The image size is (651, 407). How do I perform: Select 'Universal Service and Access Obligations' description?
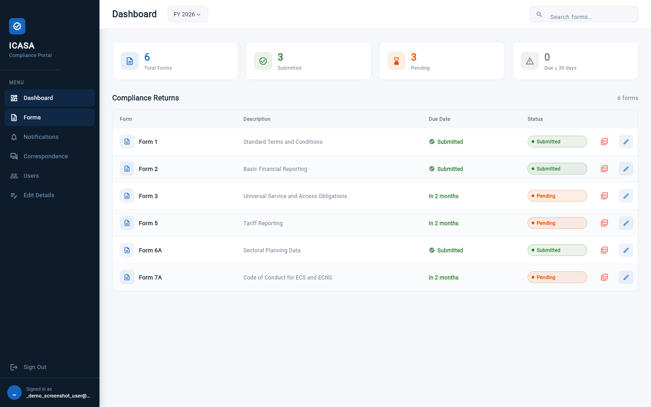click(x=295, y=196)
